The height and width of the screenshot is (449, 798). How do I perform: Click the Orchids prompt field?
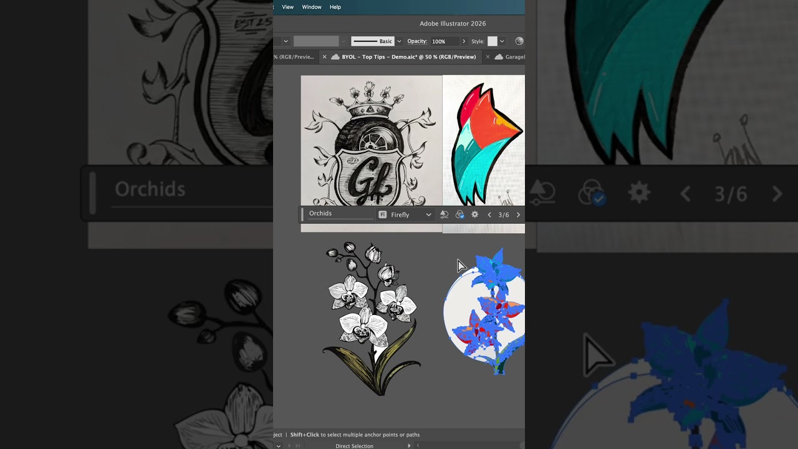pos(341,213)
